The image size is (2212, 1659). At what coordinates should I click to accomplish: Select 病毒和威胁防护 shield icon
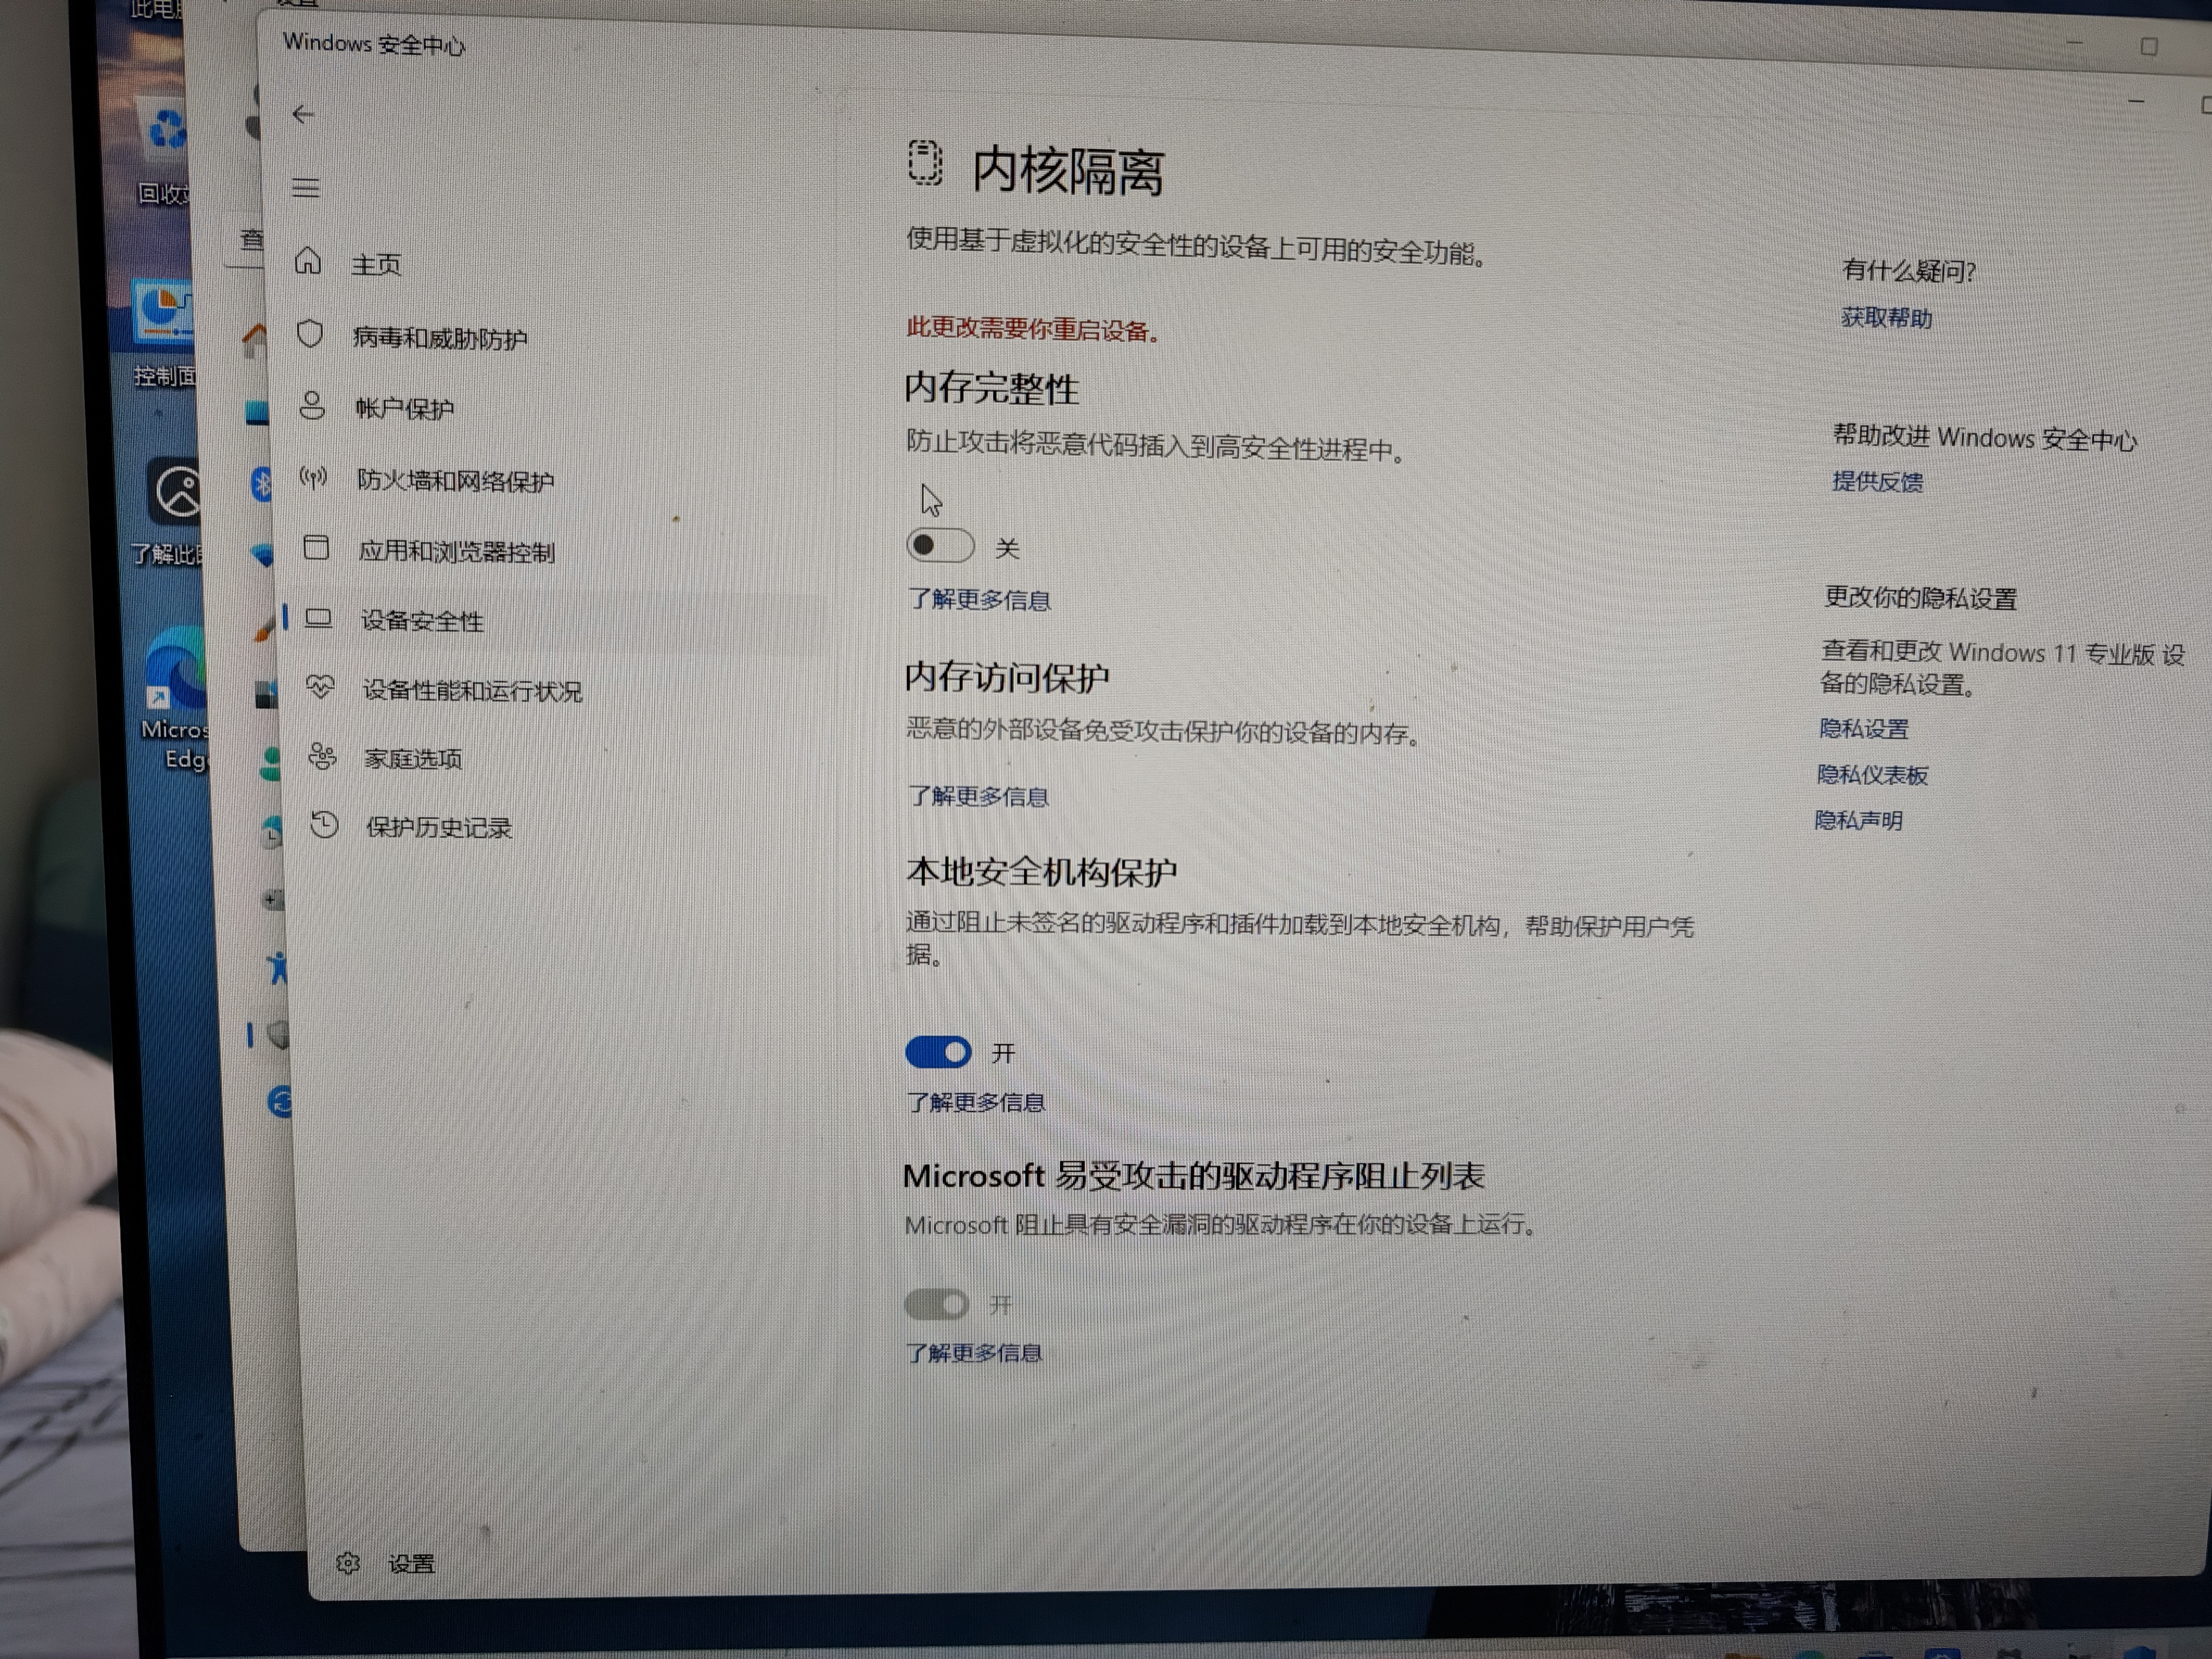310,334
